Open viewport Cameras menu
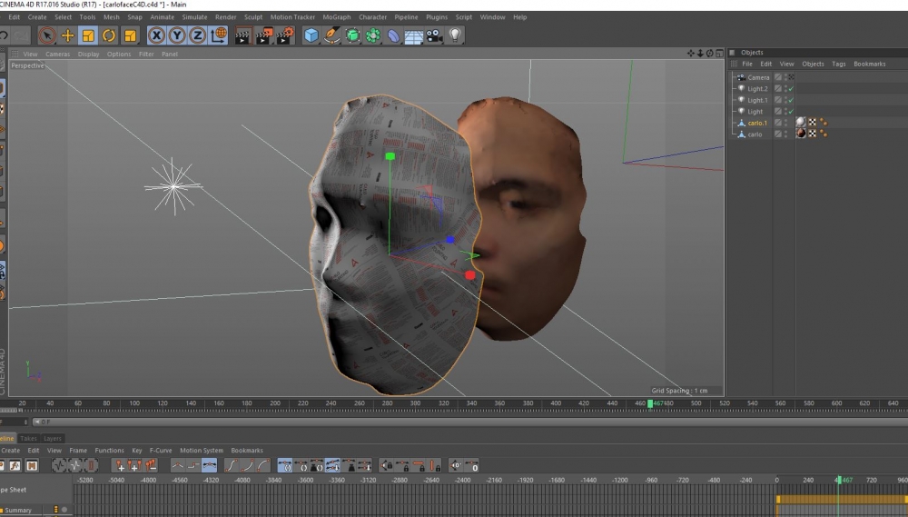This screenshot has height=517, width=908. 57,54
